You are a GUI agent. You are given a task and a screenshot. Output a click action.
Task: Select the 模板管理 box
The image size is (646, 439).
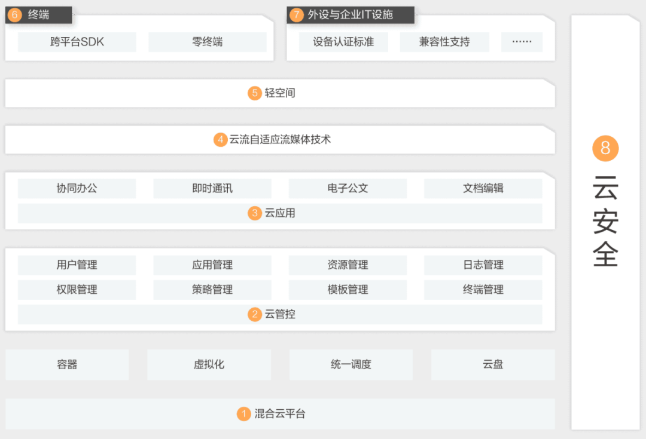click(348, 290)
